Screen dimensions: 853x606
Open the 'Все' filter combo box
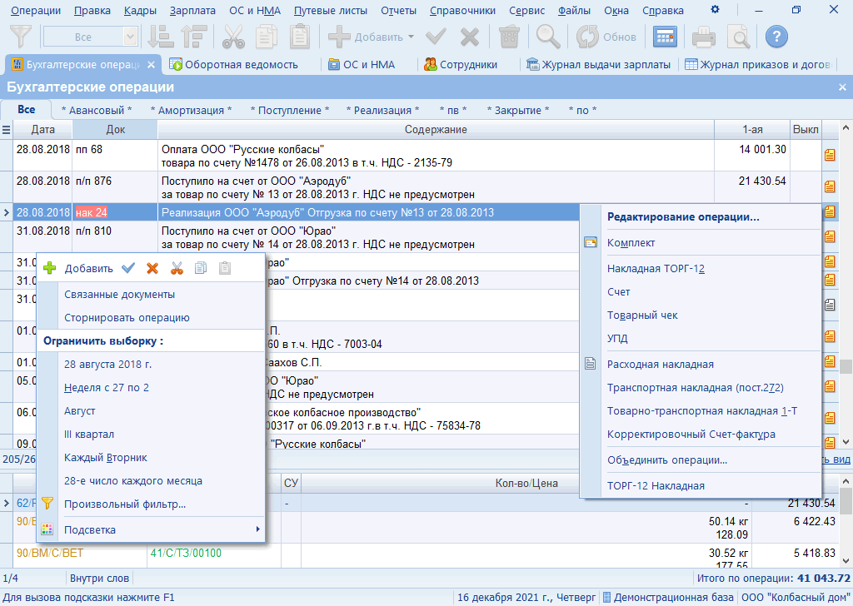tap(130, 37)
